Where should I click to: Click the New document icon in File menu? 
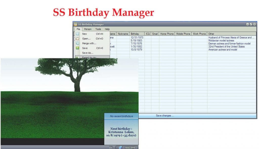coord(77,34)
